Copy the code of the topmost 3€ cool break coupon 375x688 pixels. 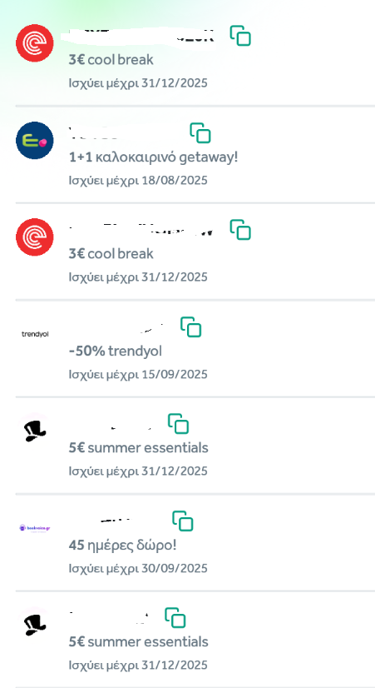[240, 36]
